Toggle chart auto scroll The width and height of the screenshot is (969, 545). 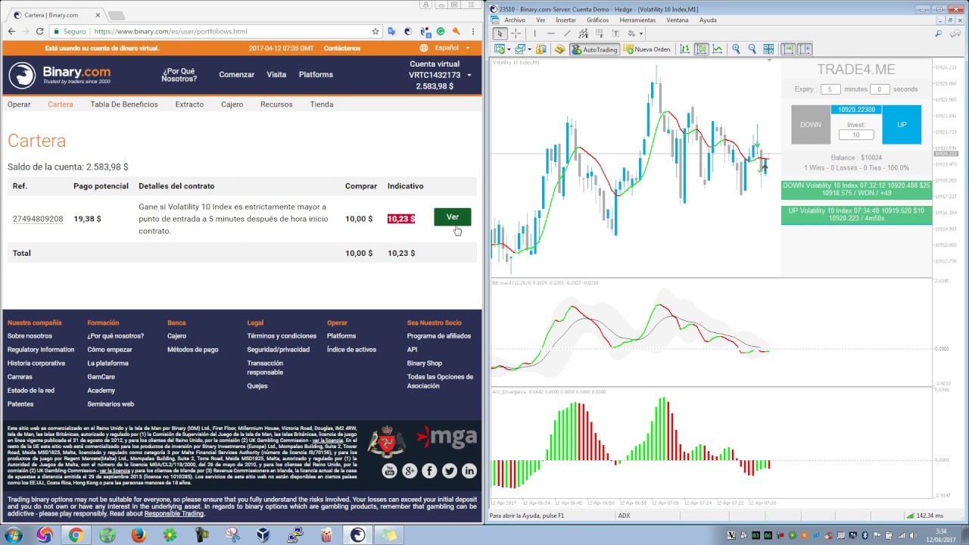[x=788, y=49]
